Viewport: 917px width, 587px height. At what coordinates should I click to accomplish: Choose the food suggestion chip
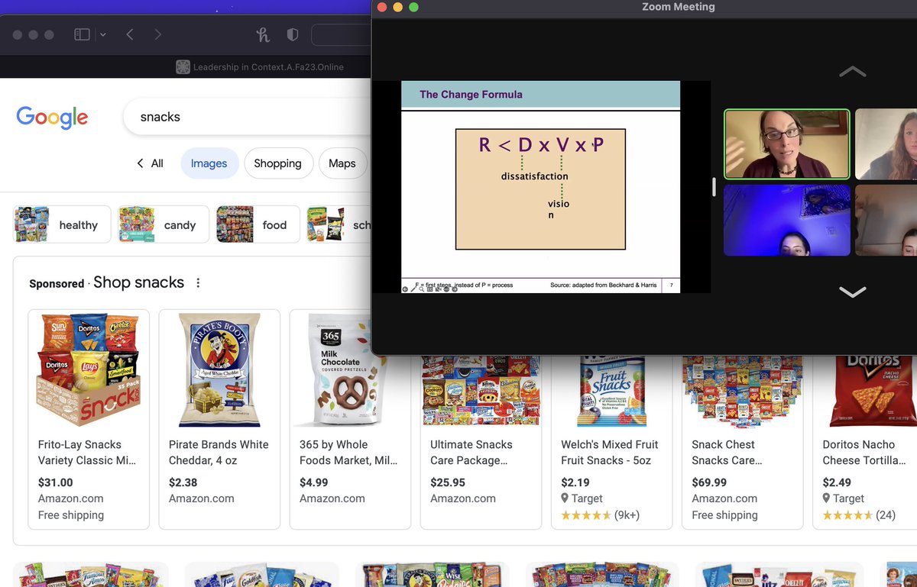[258, 224]
